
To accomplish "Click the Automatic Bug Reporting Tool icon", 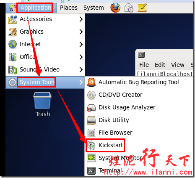I will click(x=91, y=82).
